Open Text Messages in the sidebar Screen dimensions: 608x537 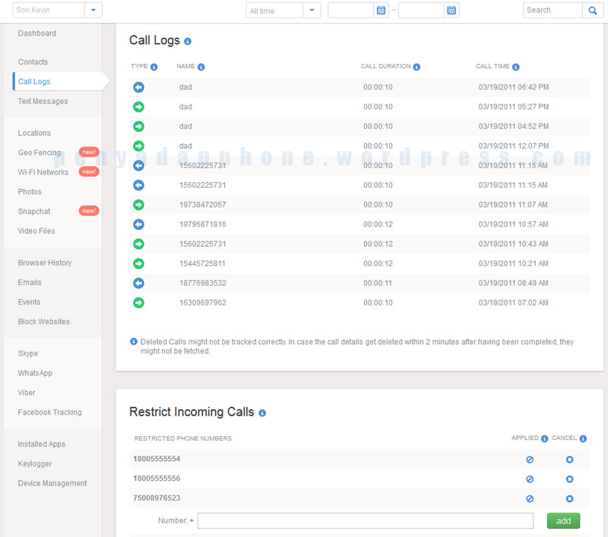click(x=43, y=101)
